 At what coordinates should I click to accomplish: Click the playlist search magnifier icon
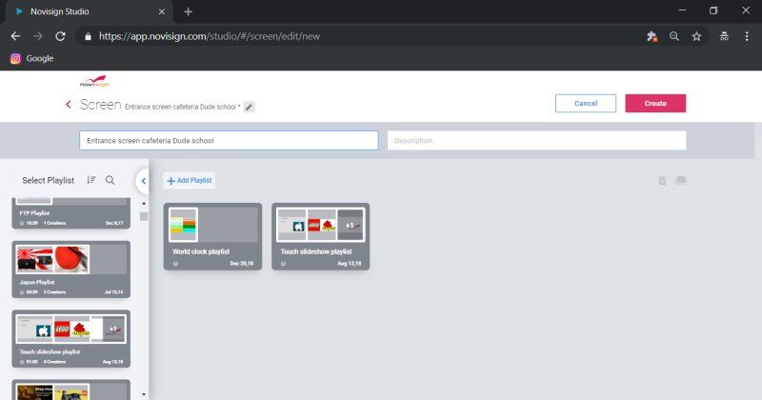click(110, 180)
